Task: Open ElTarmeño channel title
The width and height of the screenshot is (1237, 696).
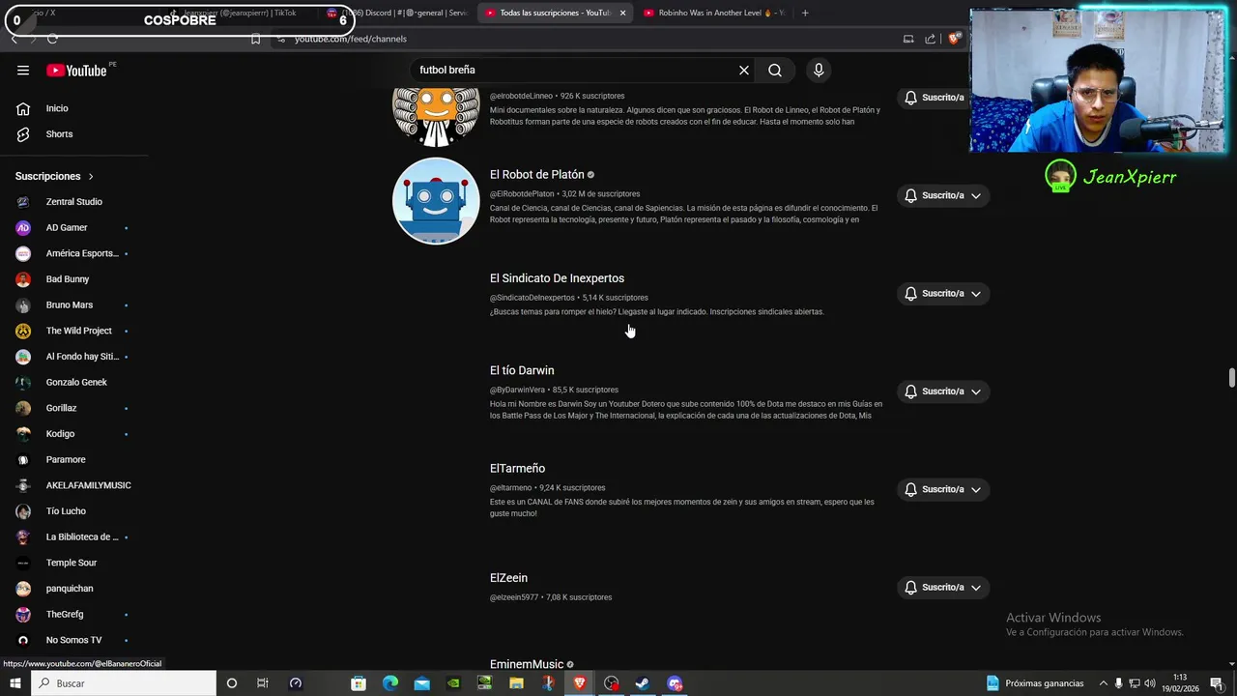Action: tap(517, 469)
